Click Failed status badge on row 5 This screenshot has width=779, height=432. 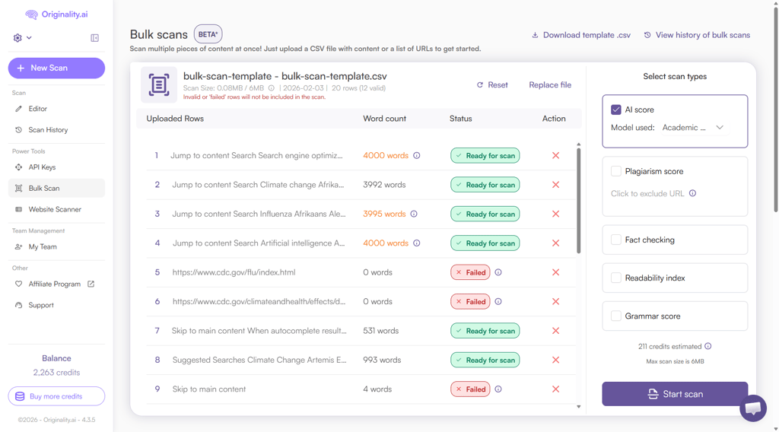pos(470,272)
